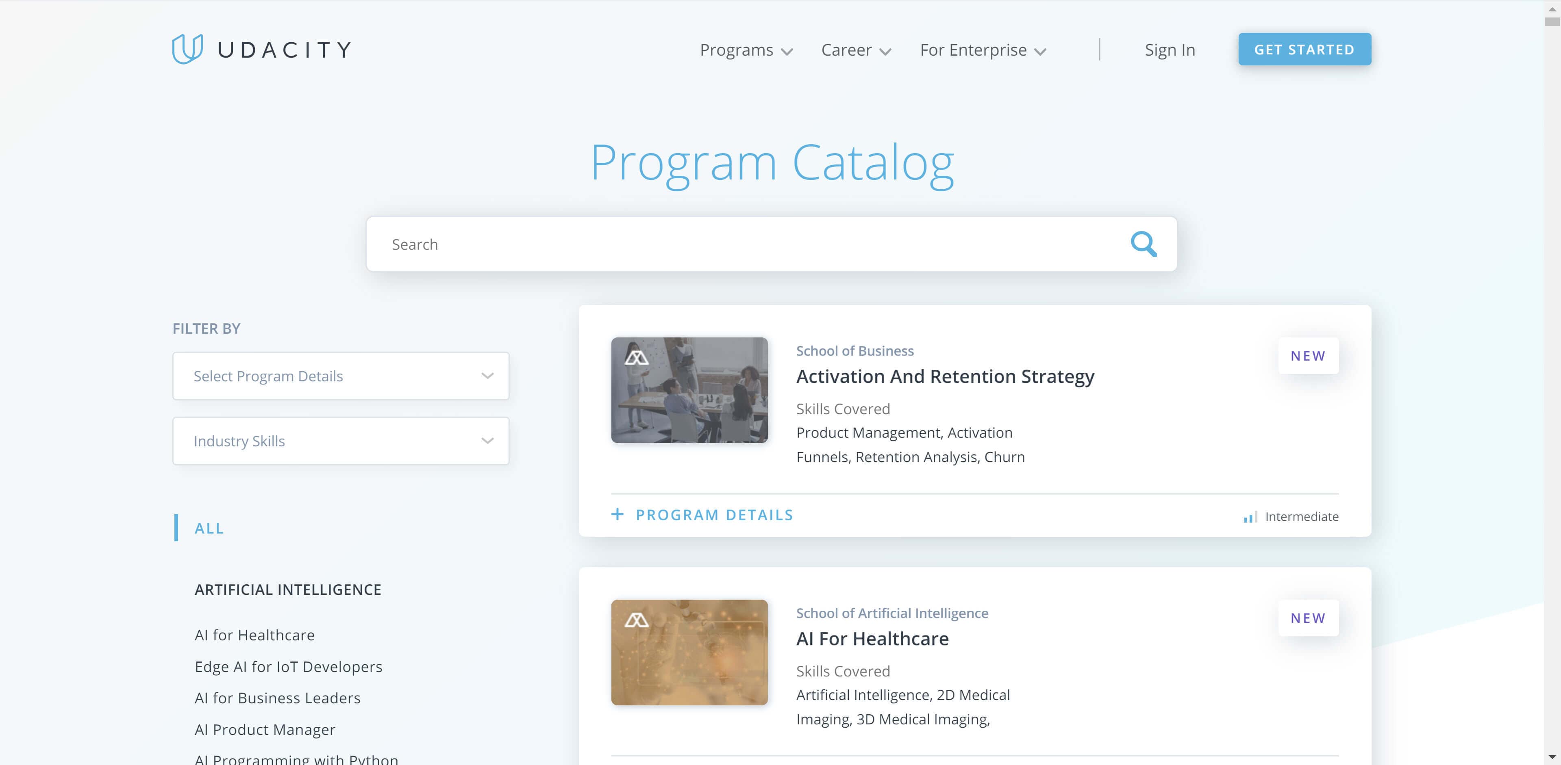Click the AI For Healthcare course thumbnail
Image resolution: width=1561 pixels, height=765 pixels.
tap(690, 652)
